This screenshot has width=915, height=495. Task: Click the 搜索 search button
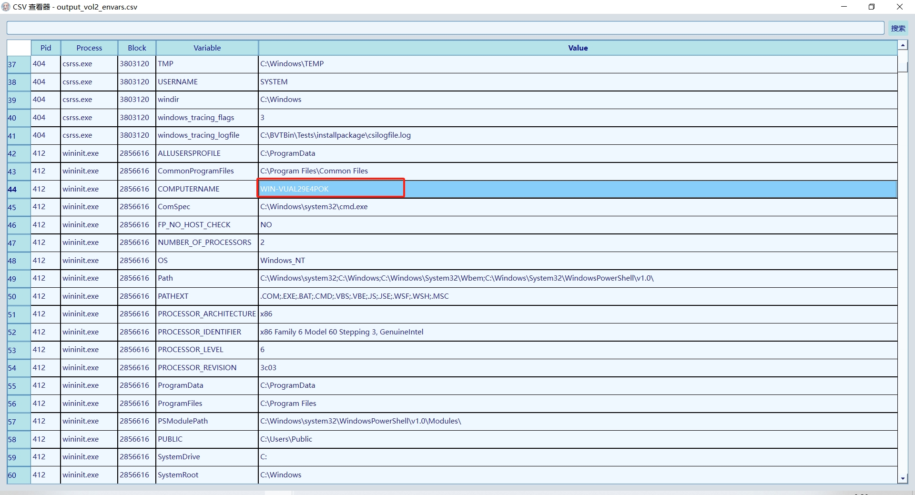point(898,28)
